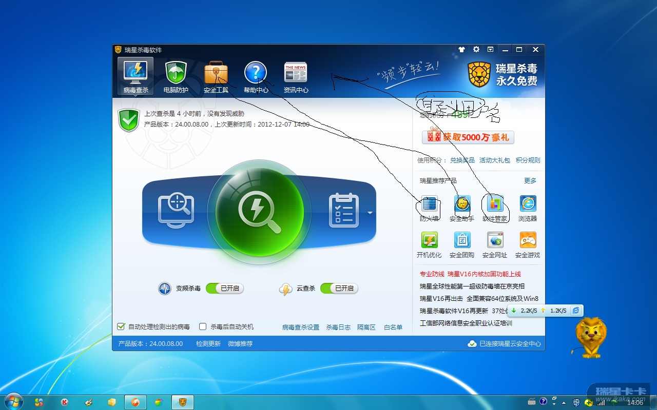Toggle the 云查杀 cloud scan switch
Screen dimensions: 657x410
pyautogui.click(x=339, y=289)
